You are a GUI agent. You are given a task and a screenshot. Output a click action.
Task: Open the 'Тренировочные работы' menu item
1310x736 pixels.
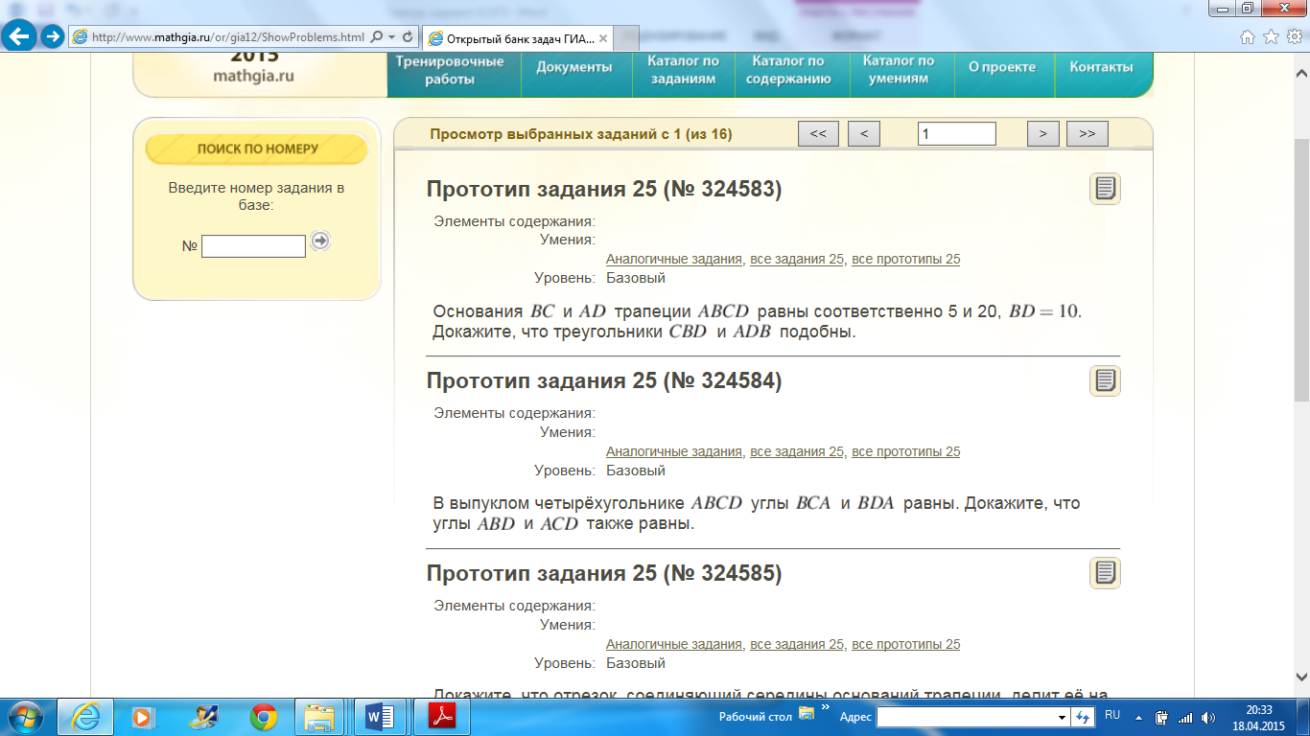coord(451,70)
